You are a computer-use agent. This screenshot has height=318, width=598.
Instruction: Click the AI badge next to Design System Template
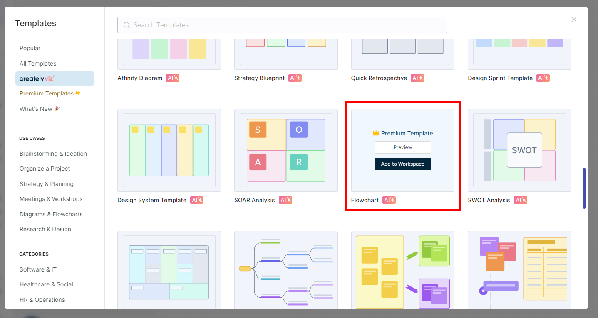[196, 200]
